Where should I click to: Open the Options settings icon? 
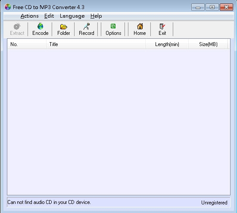[x=113, y=26]
